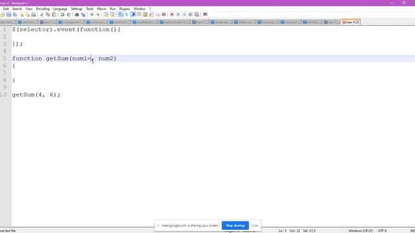The height and width of the screenshot is (233, 415).
Task: Open the View menu
Action: (x=29, y=8)
